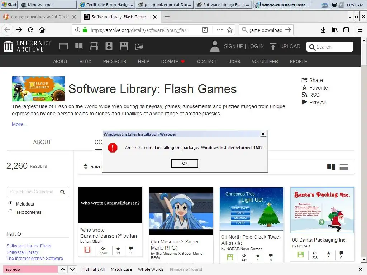The height and width of the screenshot is (275, 367).
Task: Close the eco ego DuckDuckGo tab
Action: 74,17
